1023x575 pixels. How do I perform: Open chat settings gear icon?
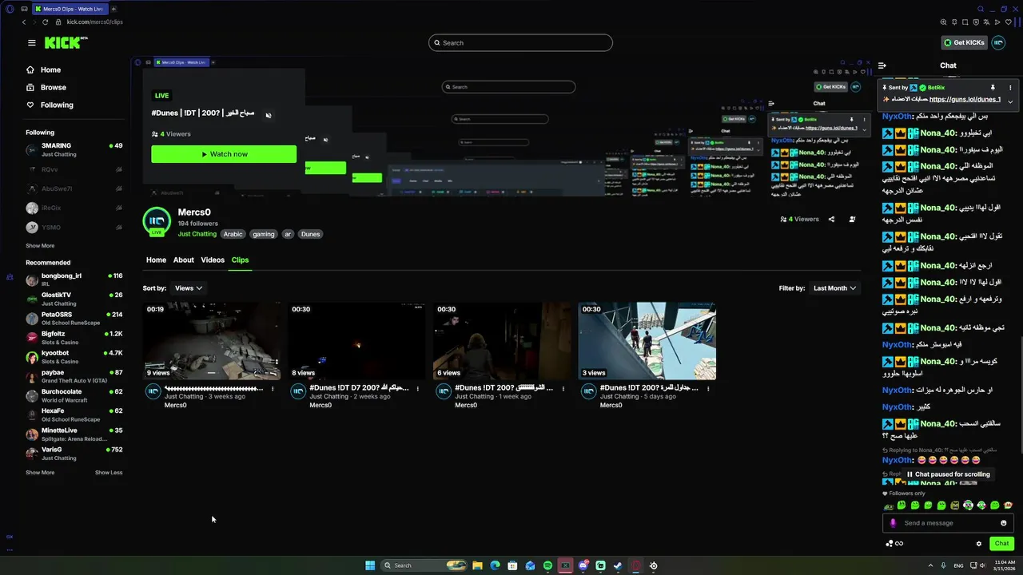pos(979,544)
